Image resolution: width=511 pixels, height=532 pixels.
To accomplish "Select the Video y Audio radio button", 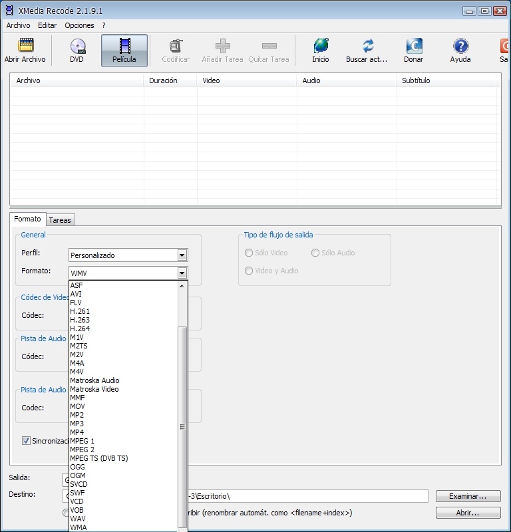I will pos(249,271).
